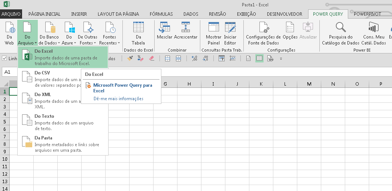
Task: Launch Iniciar Editor icon
Action: tap(230, 33)
